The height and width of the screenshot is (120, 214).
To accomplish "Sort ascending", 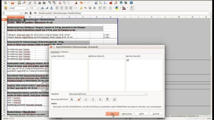I will pyautogui.click(x=101, y=3).
